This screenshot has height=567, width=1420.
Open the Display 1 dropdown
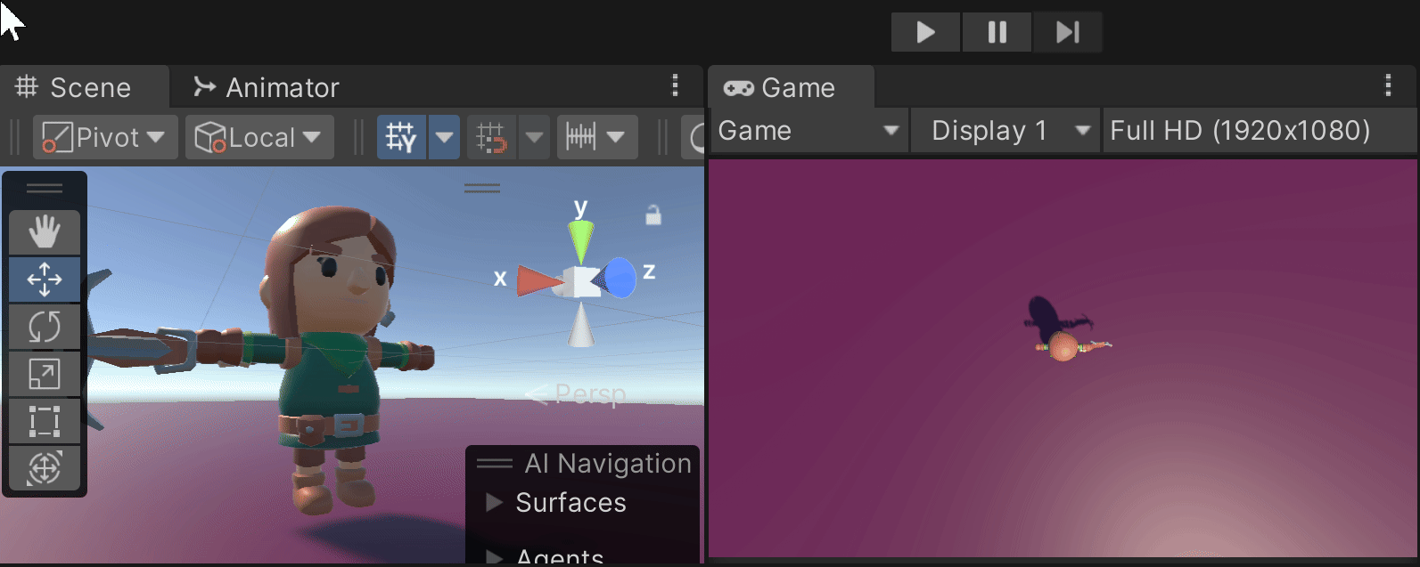pyautogui.click(x=1007, y=131)
